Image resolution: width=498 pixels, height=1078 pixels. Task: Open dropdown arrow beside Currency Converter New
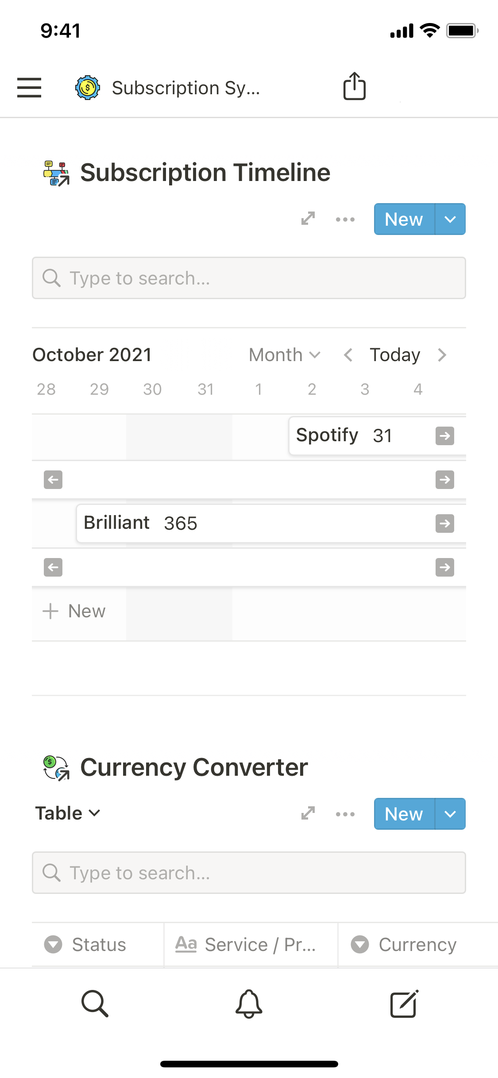tap(450, 814)
